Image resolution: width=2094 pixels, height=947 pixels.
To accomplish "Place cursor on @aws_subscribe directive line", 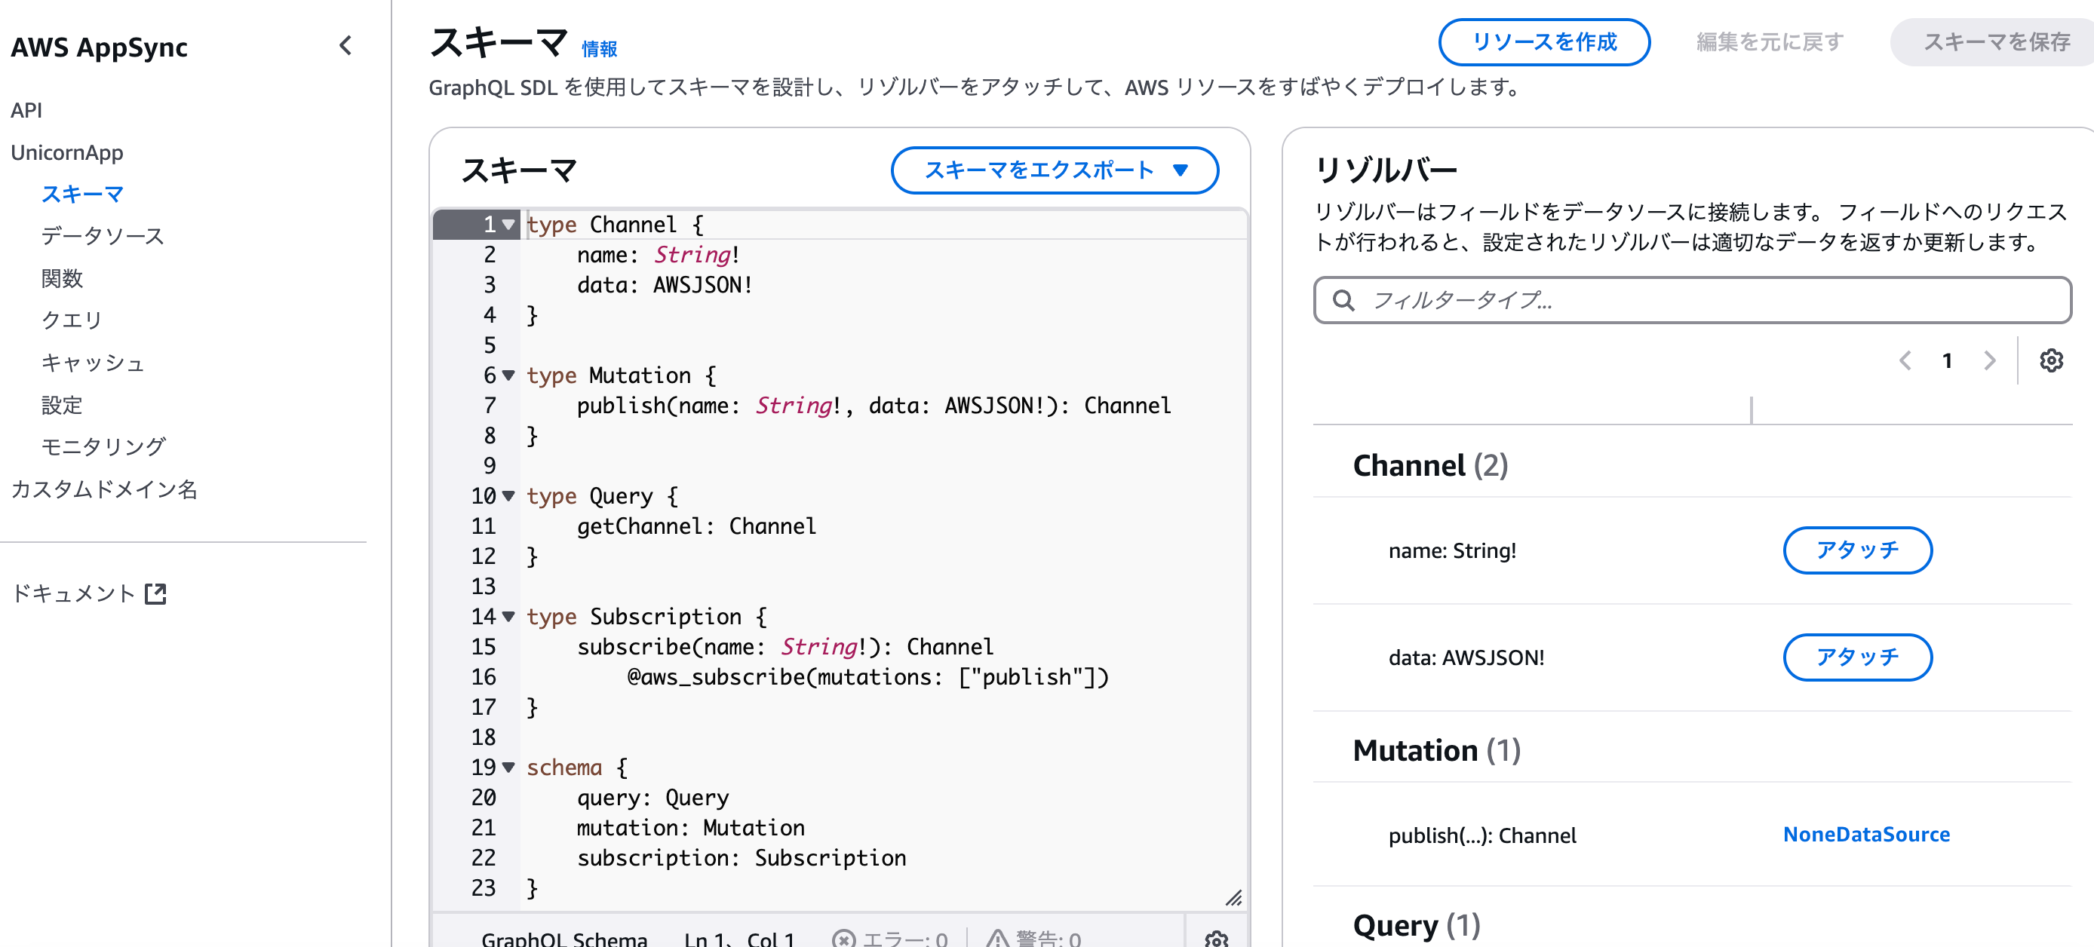I will pyautogui.click(x=867, y=677).
